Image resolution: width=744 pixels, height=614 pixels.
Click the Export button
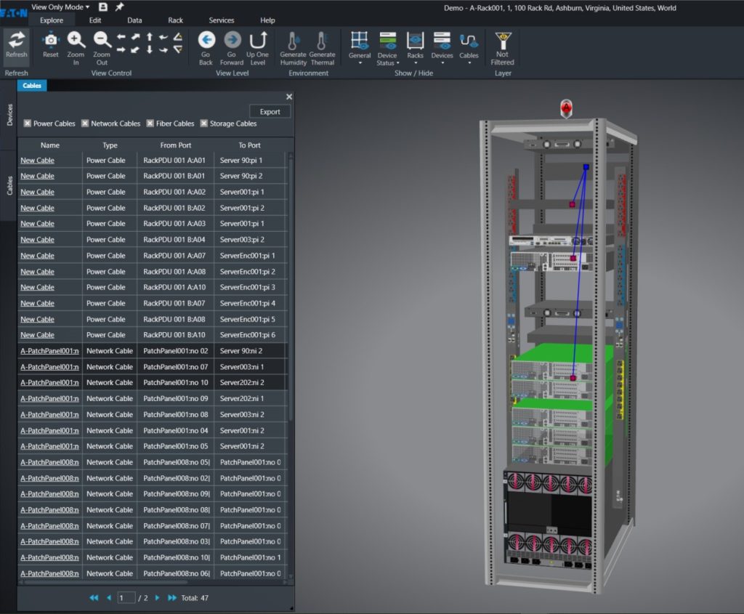[270, 111]
